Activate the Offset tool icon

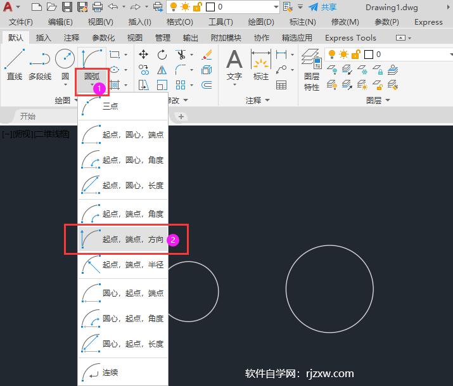[x=207, y=85]
